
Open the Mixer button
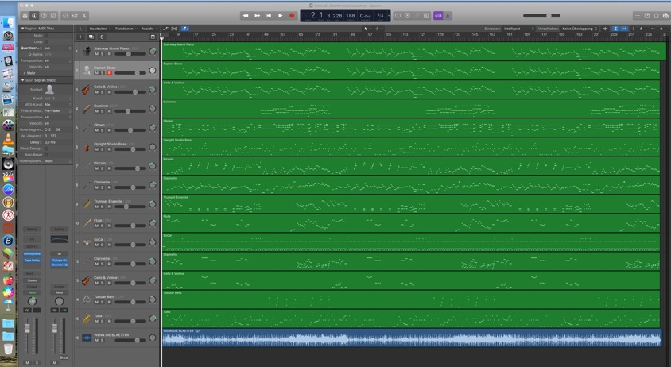75,15
